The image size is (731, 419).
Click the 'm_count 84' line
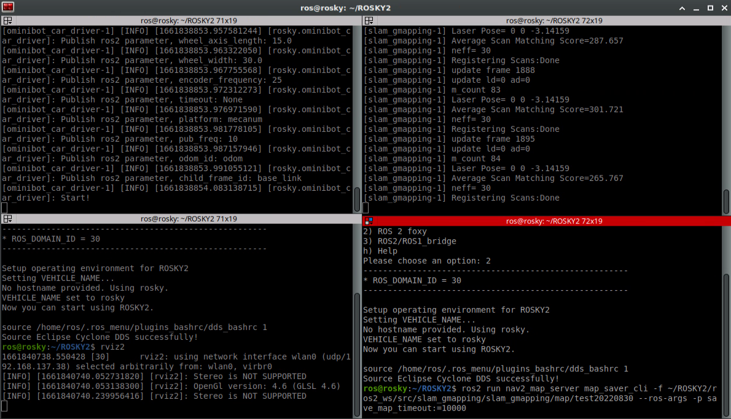pos(432,159)
